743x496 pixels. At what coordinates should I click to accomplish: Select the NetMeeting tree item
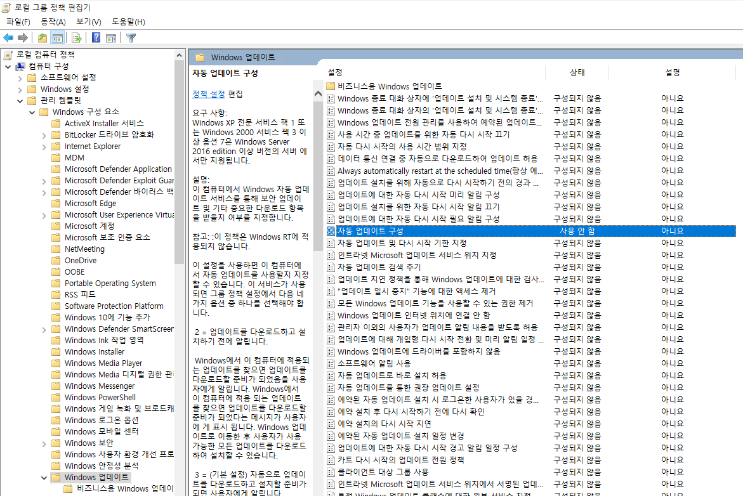pos(84,249)
